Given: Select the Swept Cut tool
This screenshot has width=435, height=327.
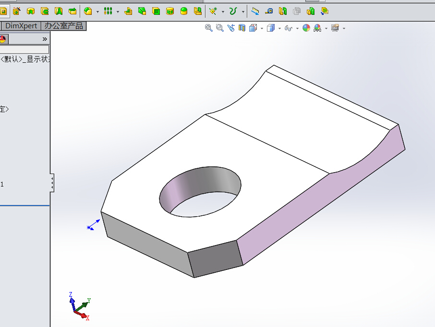Looking at the screenshot, I should pos(45,11).
